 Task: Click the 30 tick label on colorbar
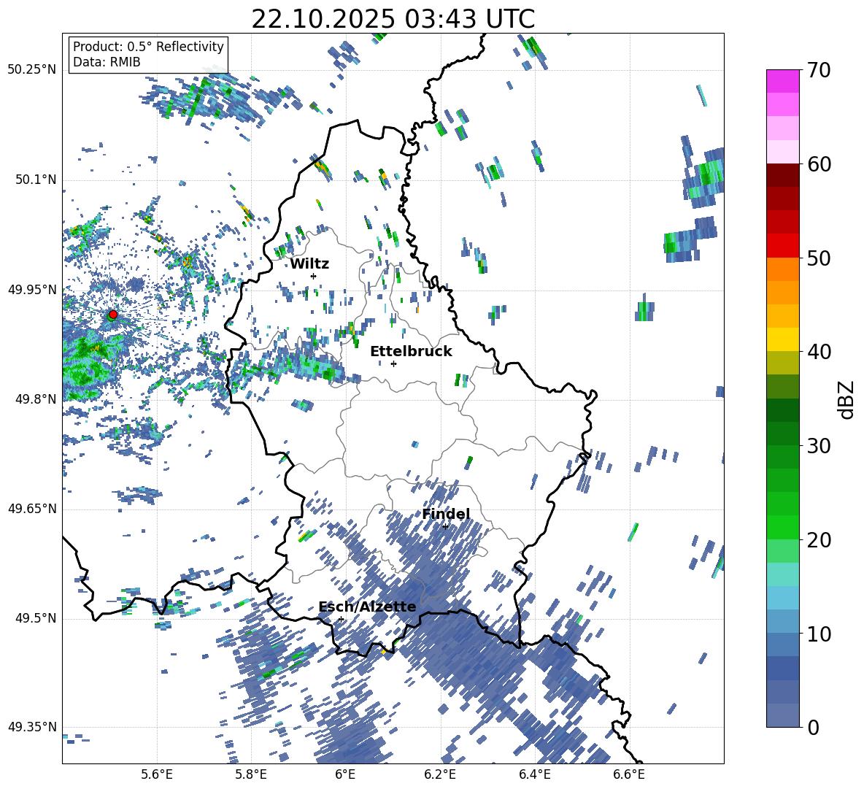point(819,446)
